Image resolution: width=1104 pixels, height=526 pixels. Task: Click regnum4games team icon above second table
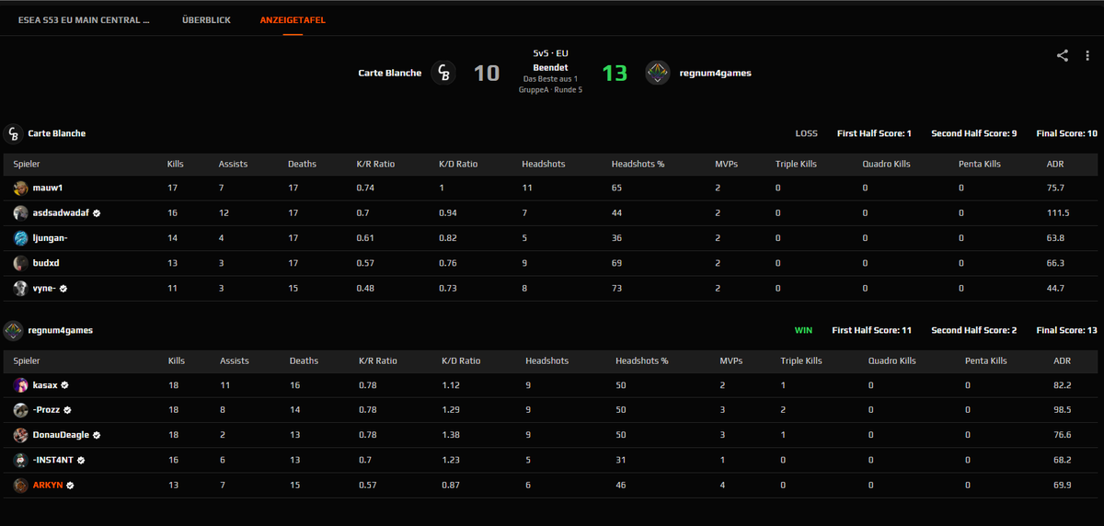tap(13, 330)
